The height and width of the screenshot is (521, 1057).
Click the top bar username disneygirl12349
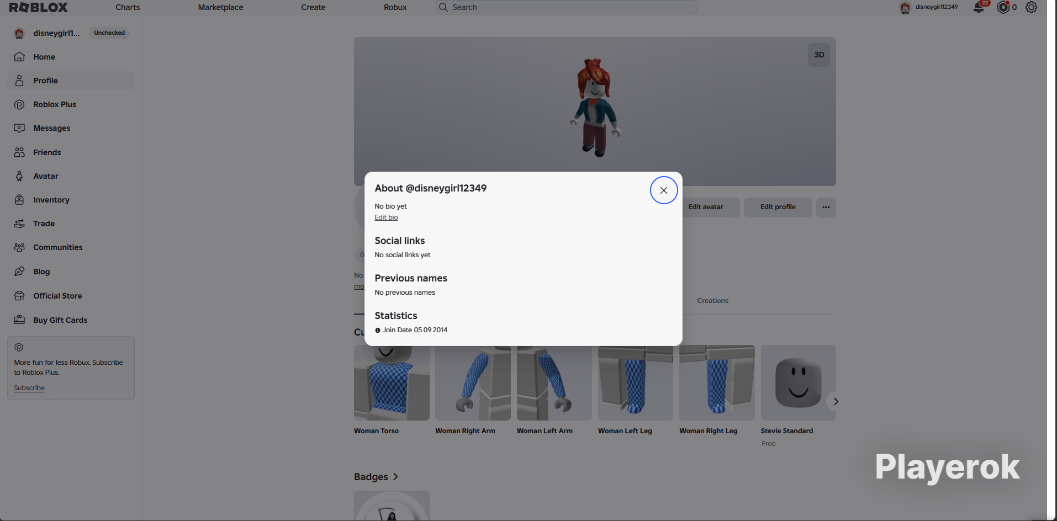(937, 7)
